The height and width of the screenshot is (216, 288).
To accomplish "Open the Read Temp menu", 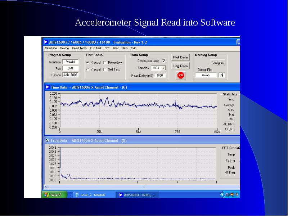I will click(x=79, y=48).
